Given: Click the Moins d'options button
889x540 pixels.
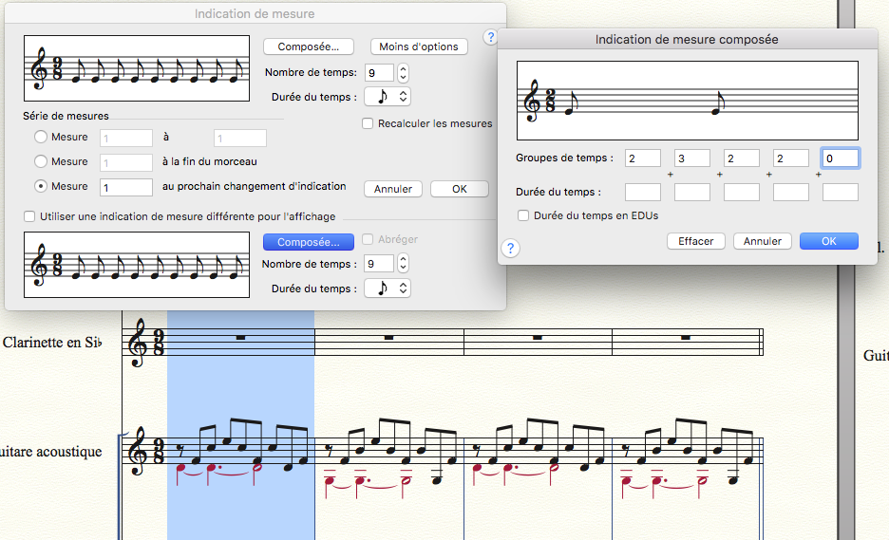Looking at the screenshot, I should (x=419, y=47).
